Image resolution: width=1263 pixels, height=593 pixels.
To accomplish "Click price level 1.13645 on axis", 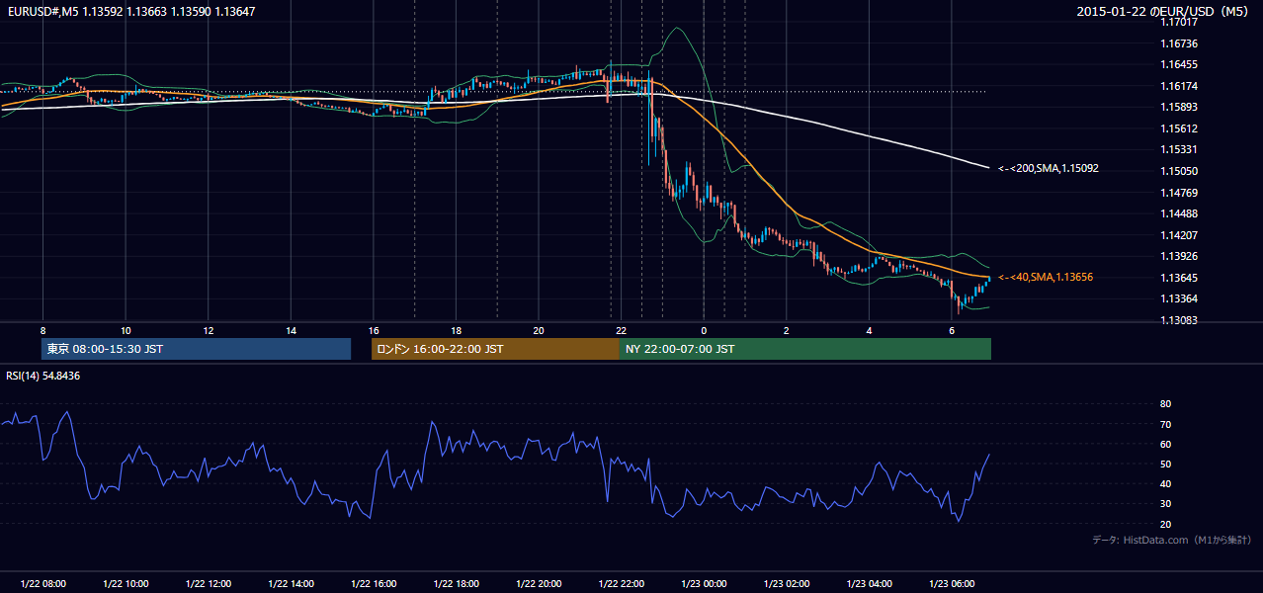I will pos(1179,278).
